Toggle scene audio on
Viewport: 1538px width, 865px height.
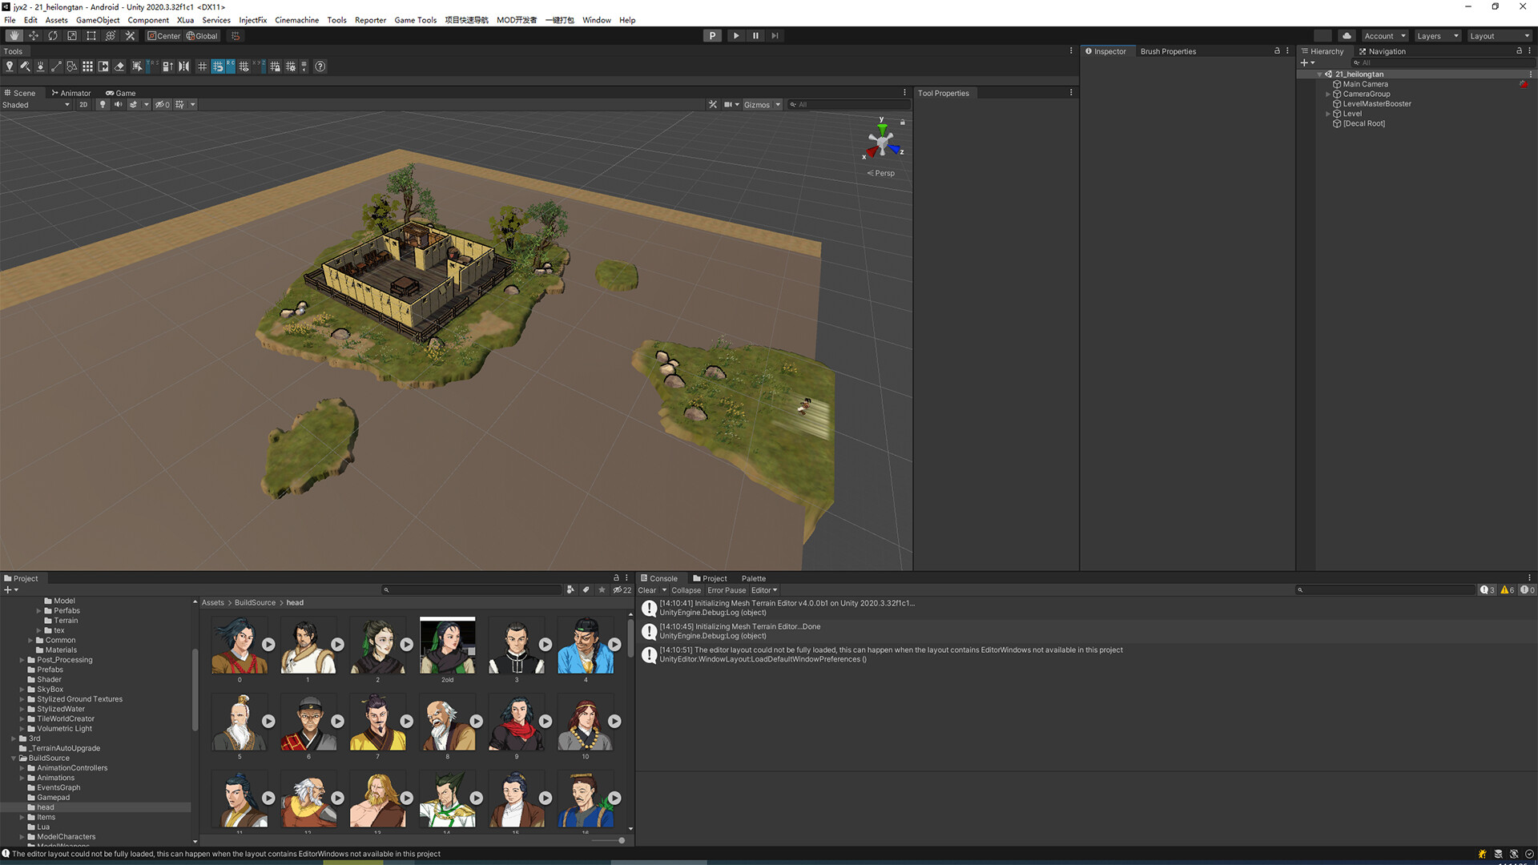pos(118,104)
